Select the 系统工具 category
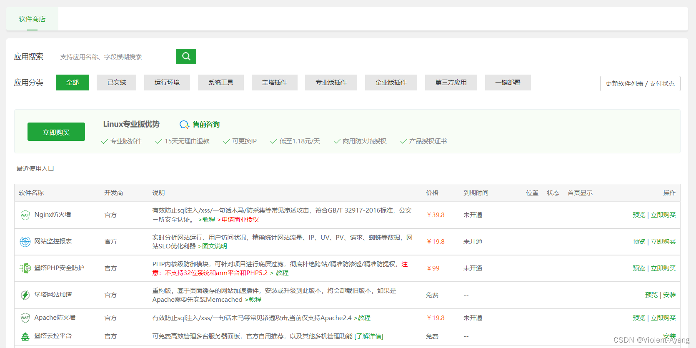This screenshot has width=696, height=348. pyautogui.click(x=221, y=83)
